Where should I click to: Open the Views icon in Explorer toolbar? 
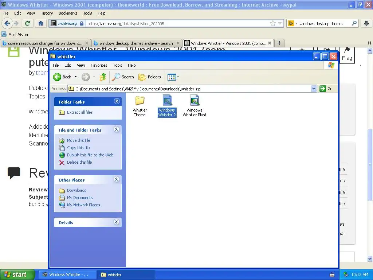pyautogui.click(x=172, y=77)
